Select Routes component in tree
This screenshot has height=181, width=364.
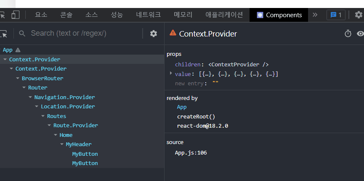(57, 116)
